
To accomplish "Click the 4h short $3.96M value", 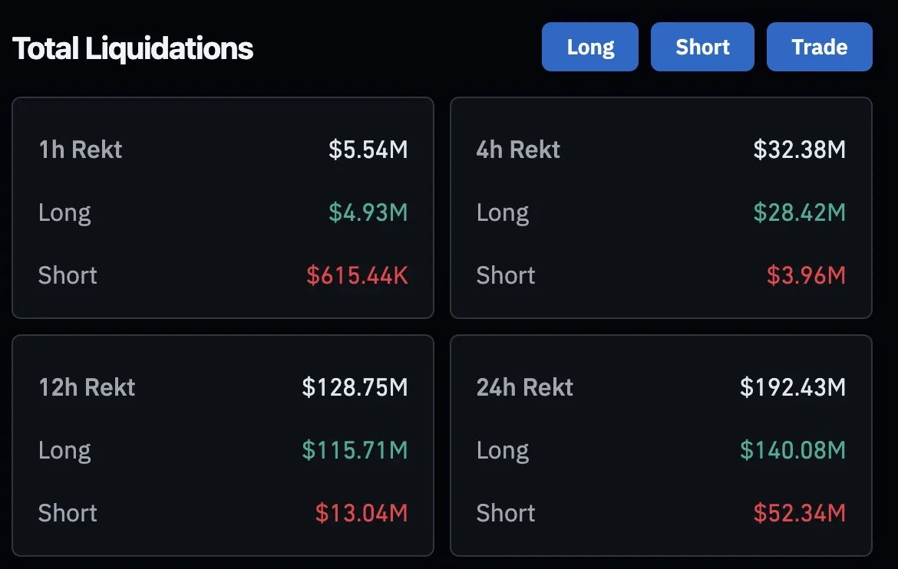I will (806, 275).
